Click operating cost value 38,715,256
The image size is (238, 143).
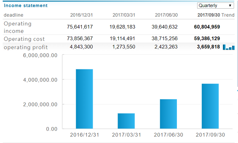click(x=165, y=39)
